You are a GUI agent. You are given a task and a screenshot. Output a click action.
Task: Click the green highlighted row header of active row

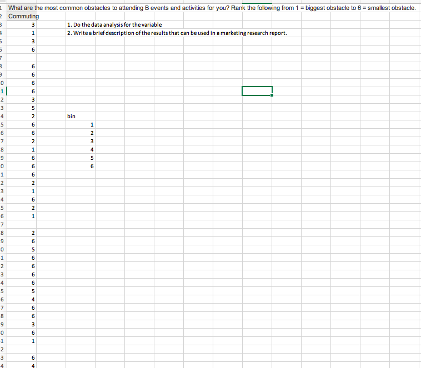(x=3, y=91)
